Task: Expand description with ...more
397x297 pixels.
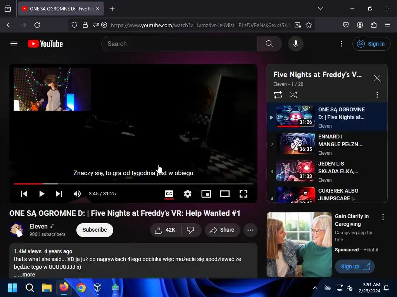Action: tap(26, 275)
